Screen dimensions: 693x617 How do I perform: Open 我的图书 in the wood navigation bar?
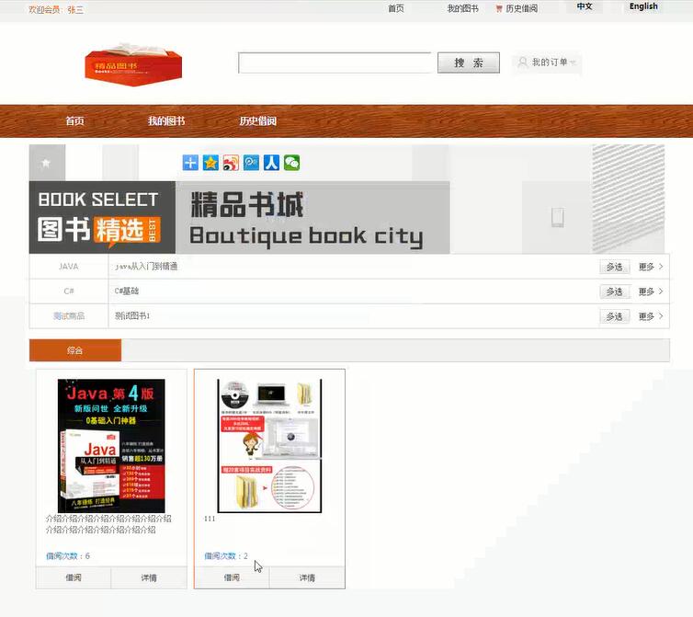pyautogui.click(x=166, y=120)
